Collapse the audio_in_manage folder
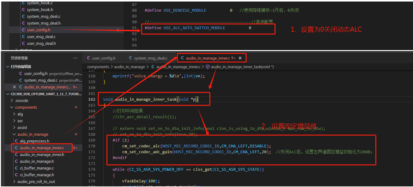This screenshot has width=413, height=187. pos(33,134)
